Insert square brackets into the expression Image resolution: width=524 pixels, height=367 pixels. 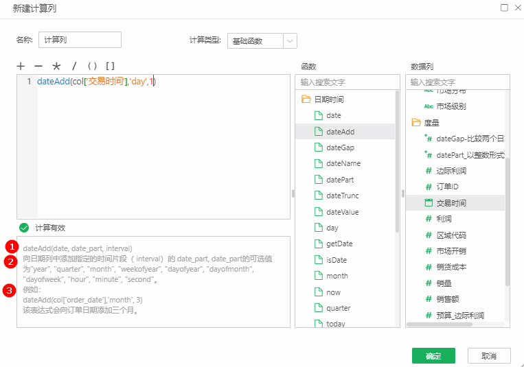(110, 67)
